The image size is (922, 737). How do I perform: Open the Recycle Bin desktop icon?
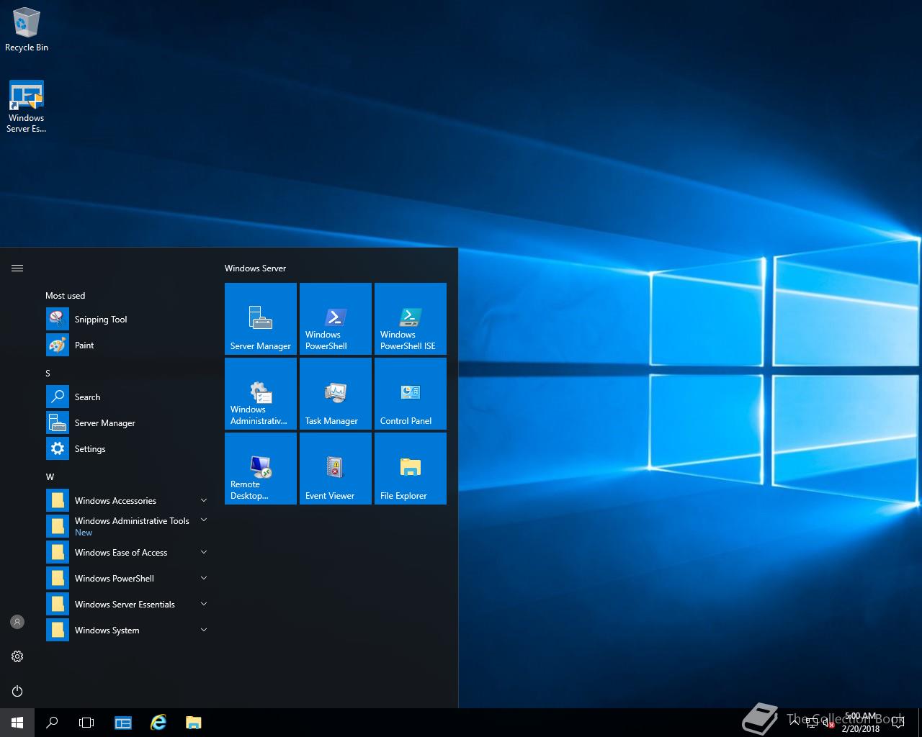tap(27, 30)
